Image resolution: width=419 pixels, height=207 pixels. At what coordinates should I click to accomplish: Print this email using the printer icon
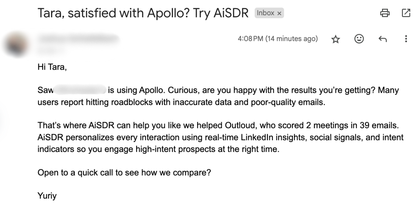(x=385, y=13)
